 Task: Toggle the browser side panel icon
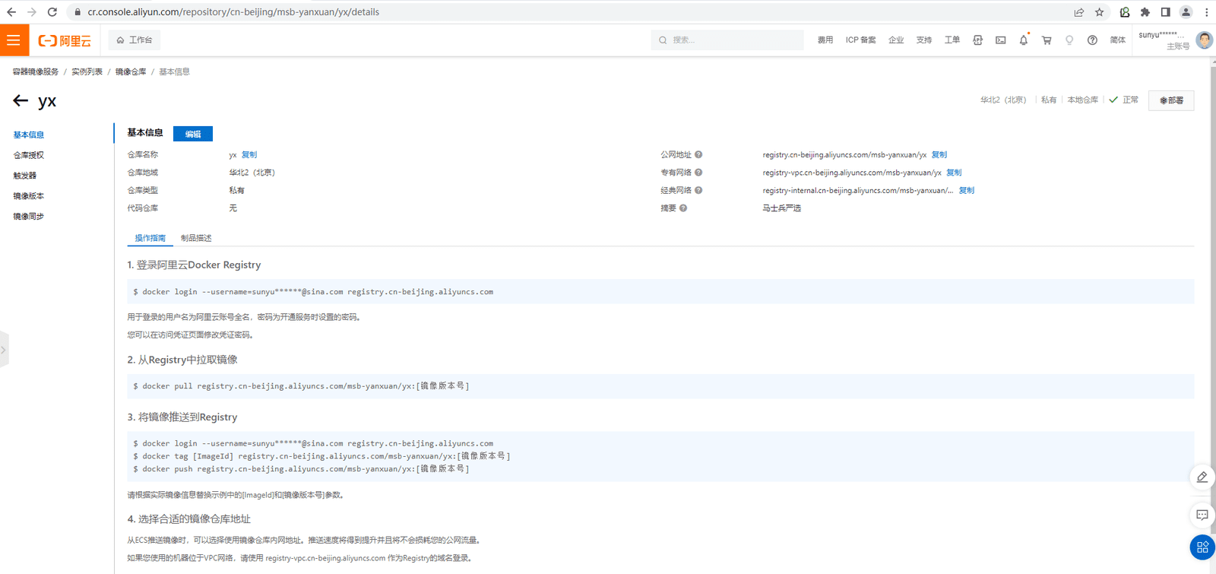[x=1165, y=12]
